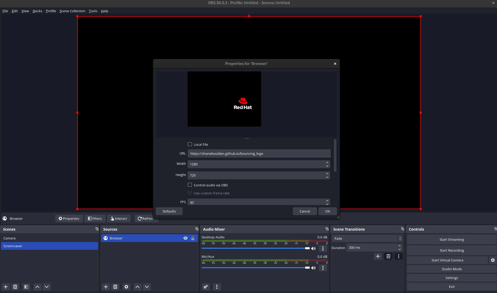Click the Red Hat preview thumbnail

tap(224, 99)
